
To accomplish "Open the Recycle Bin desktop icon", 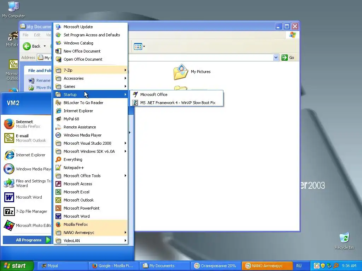I will click(x=344, y=241).
